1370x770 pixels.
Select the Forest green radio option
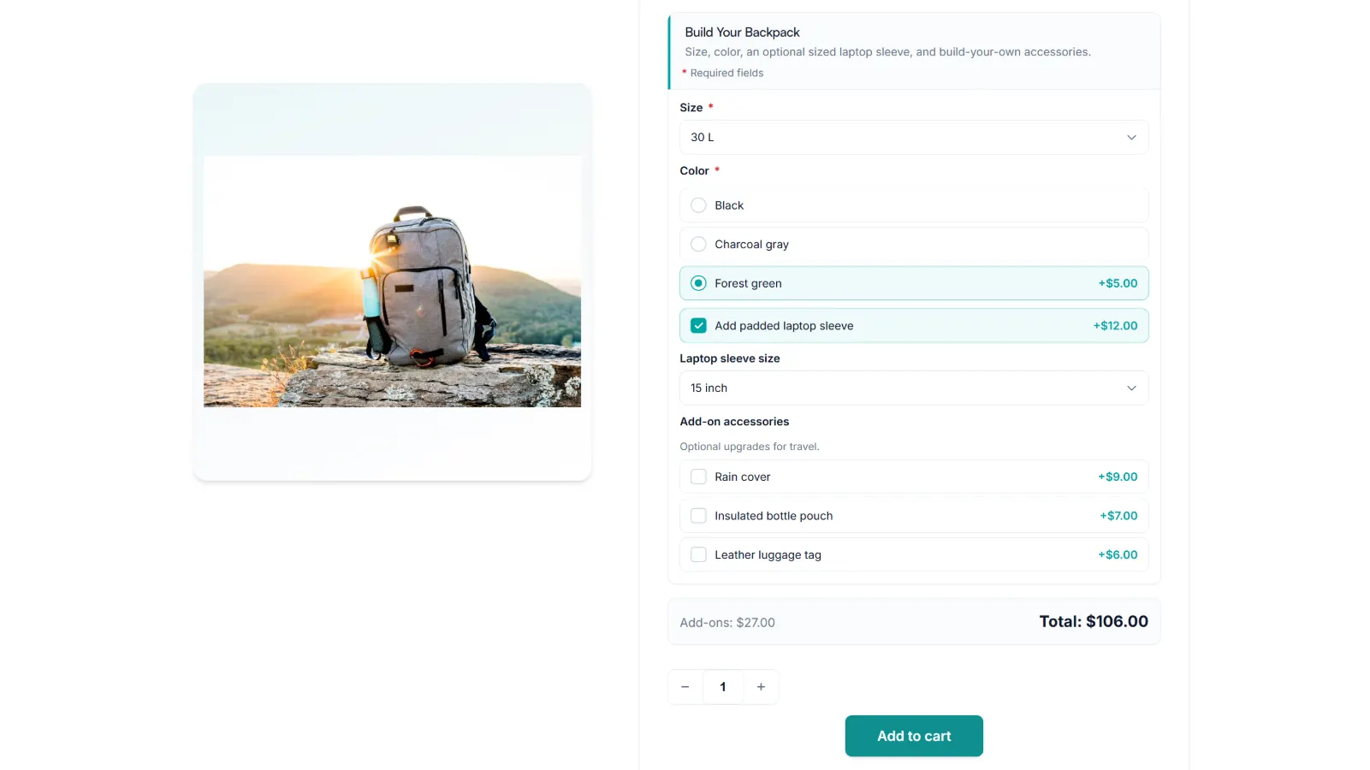(698, 283)
